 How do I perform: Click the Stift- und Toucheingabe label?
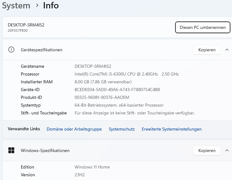(x=44, y=113)
